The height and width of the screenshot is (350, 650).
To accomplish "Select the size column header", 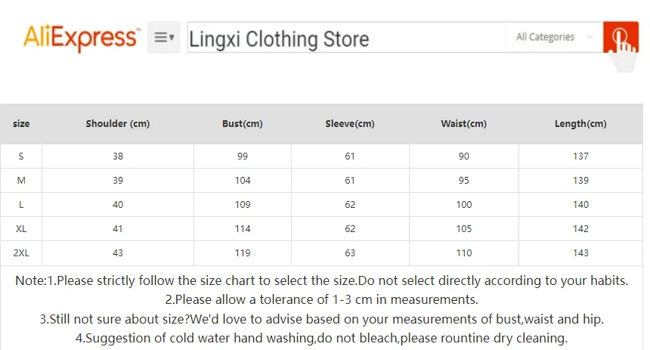I will point(21,123).
